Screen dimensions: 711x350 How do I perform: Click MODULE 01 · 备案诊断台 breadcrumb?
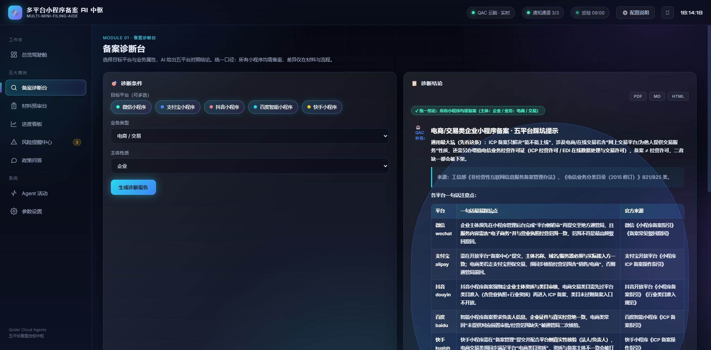click(129, 38)
